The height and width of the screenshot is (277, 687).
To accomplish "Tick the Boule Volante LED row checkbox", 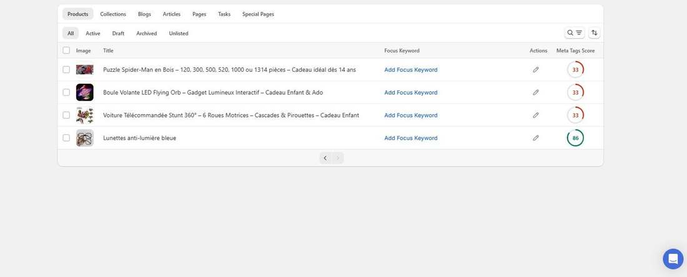I will coord(66,92).
